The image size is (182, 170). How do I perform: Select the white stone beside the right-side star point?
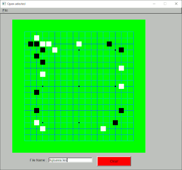121,86
